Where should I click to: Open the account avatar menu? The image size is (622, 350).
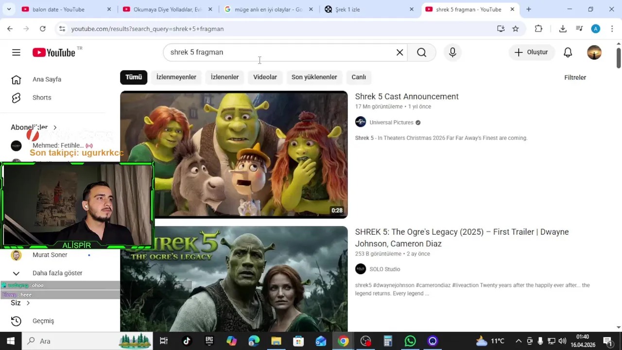(x=594, y=52)
